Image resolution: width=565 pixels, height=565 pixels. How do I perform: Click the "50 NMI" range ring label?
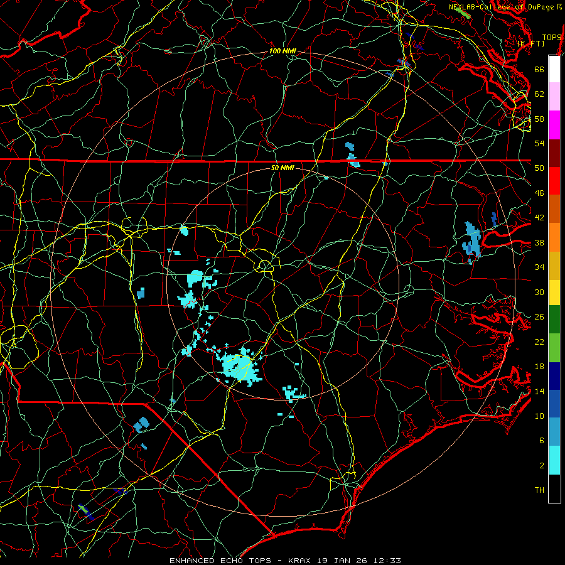point(282,168)
